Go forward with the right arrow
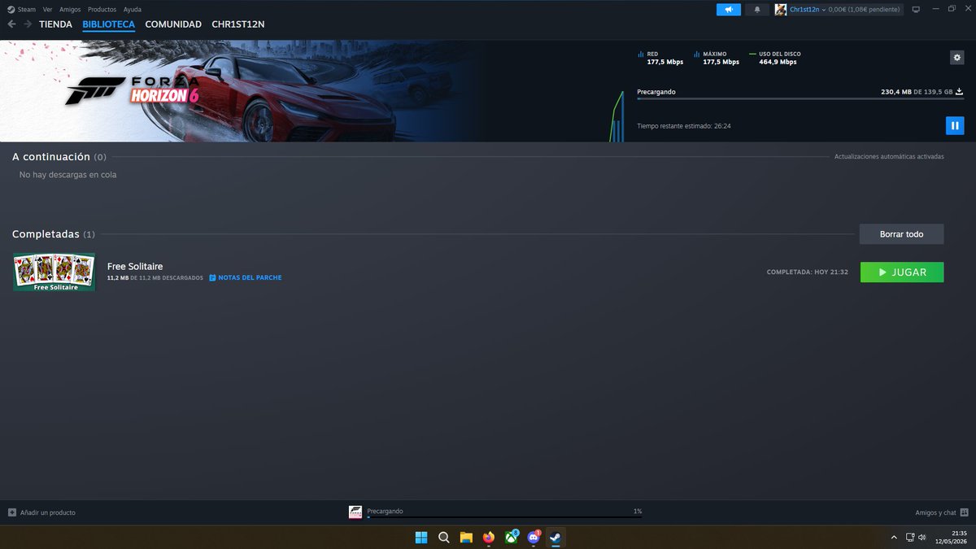Screen dimensions: 976x549 28,24
